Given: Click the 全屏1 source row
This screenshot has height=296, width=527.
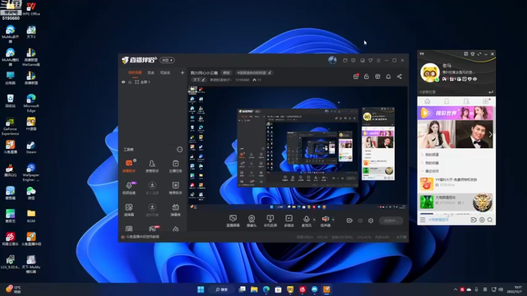Looking at the screenshot, I should coord(153,82).
